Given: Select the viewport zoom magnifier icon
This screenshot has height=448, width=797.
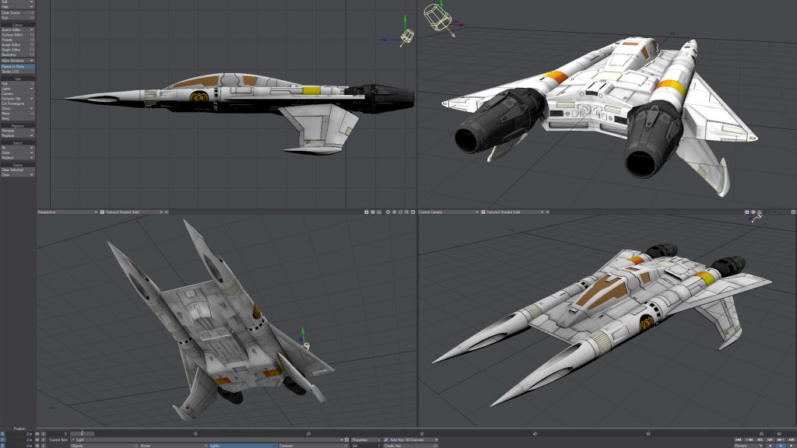Looking at the screenshot, I should 406,212.
